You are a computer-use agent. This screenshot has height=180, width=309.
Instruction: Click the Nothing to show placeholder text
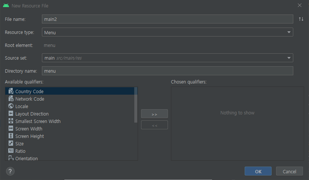pyautogui.click(x=237, y=113)
